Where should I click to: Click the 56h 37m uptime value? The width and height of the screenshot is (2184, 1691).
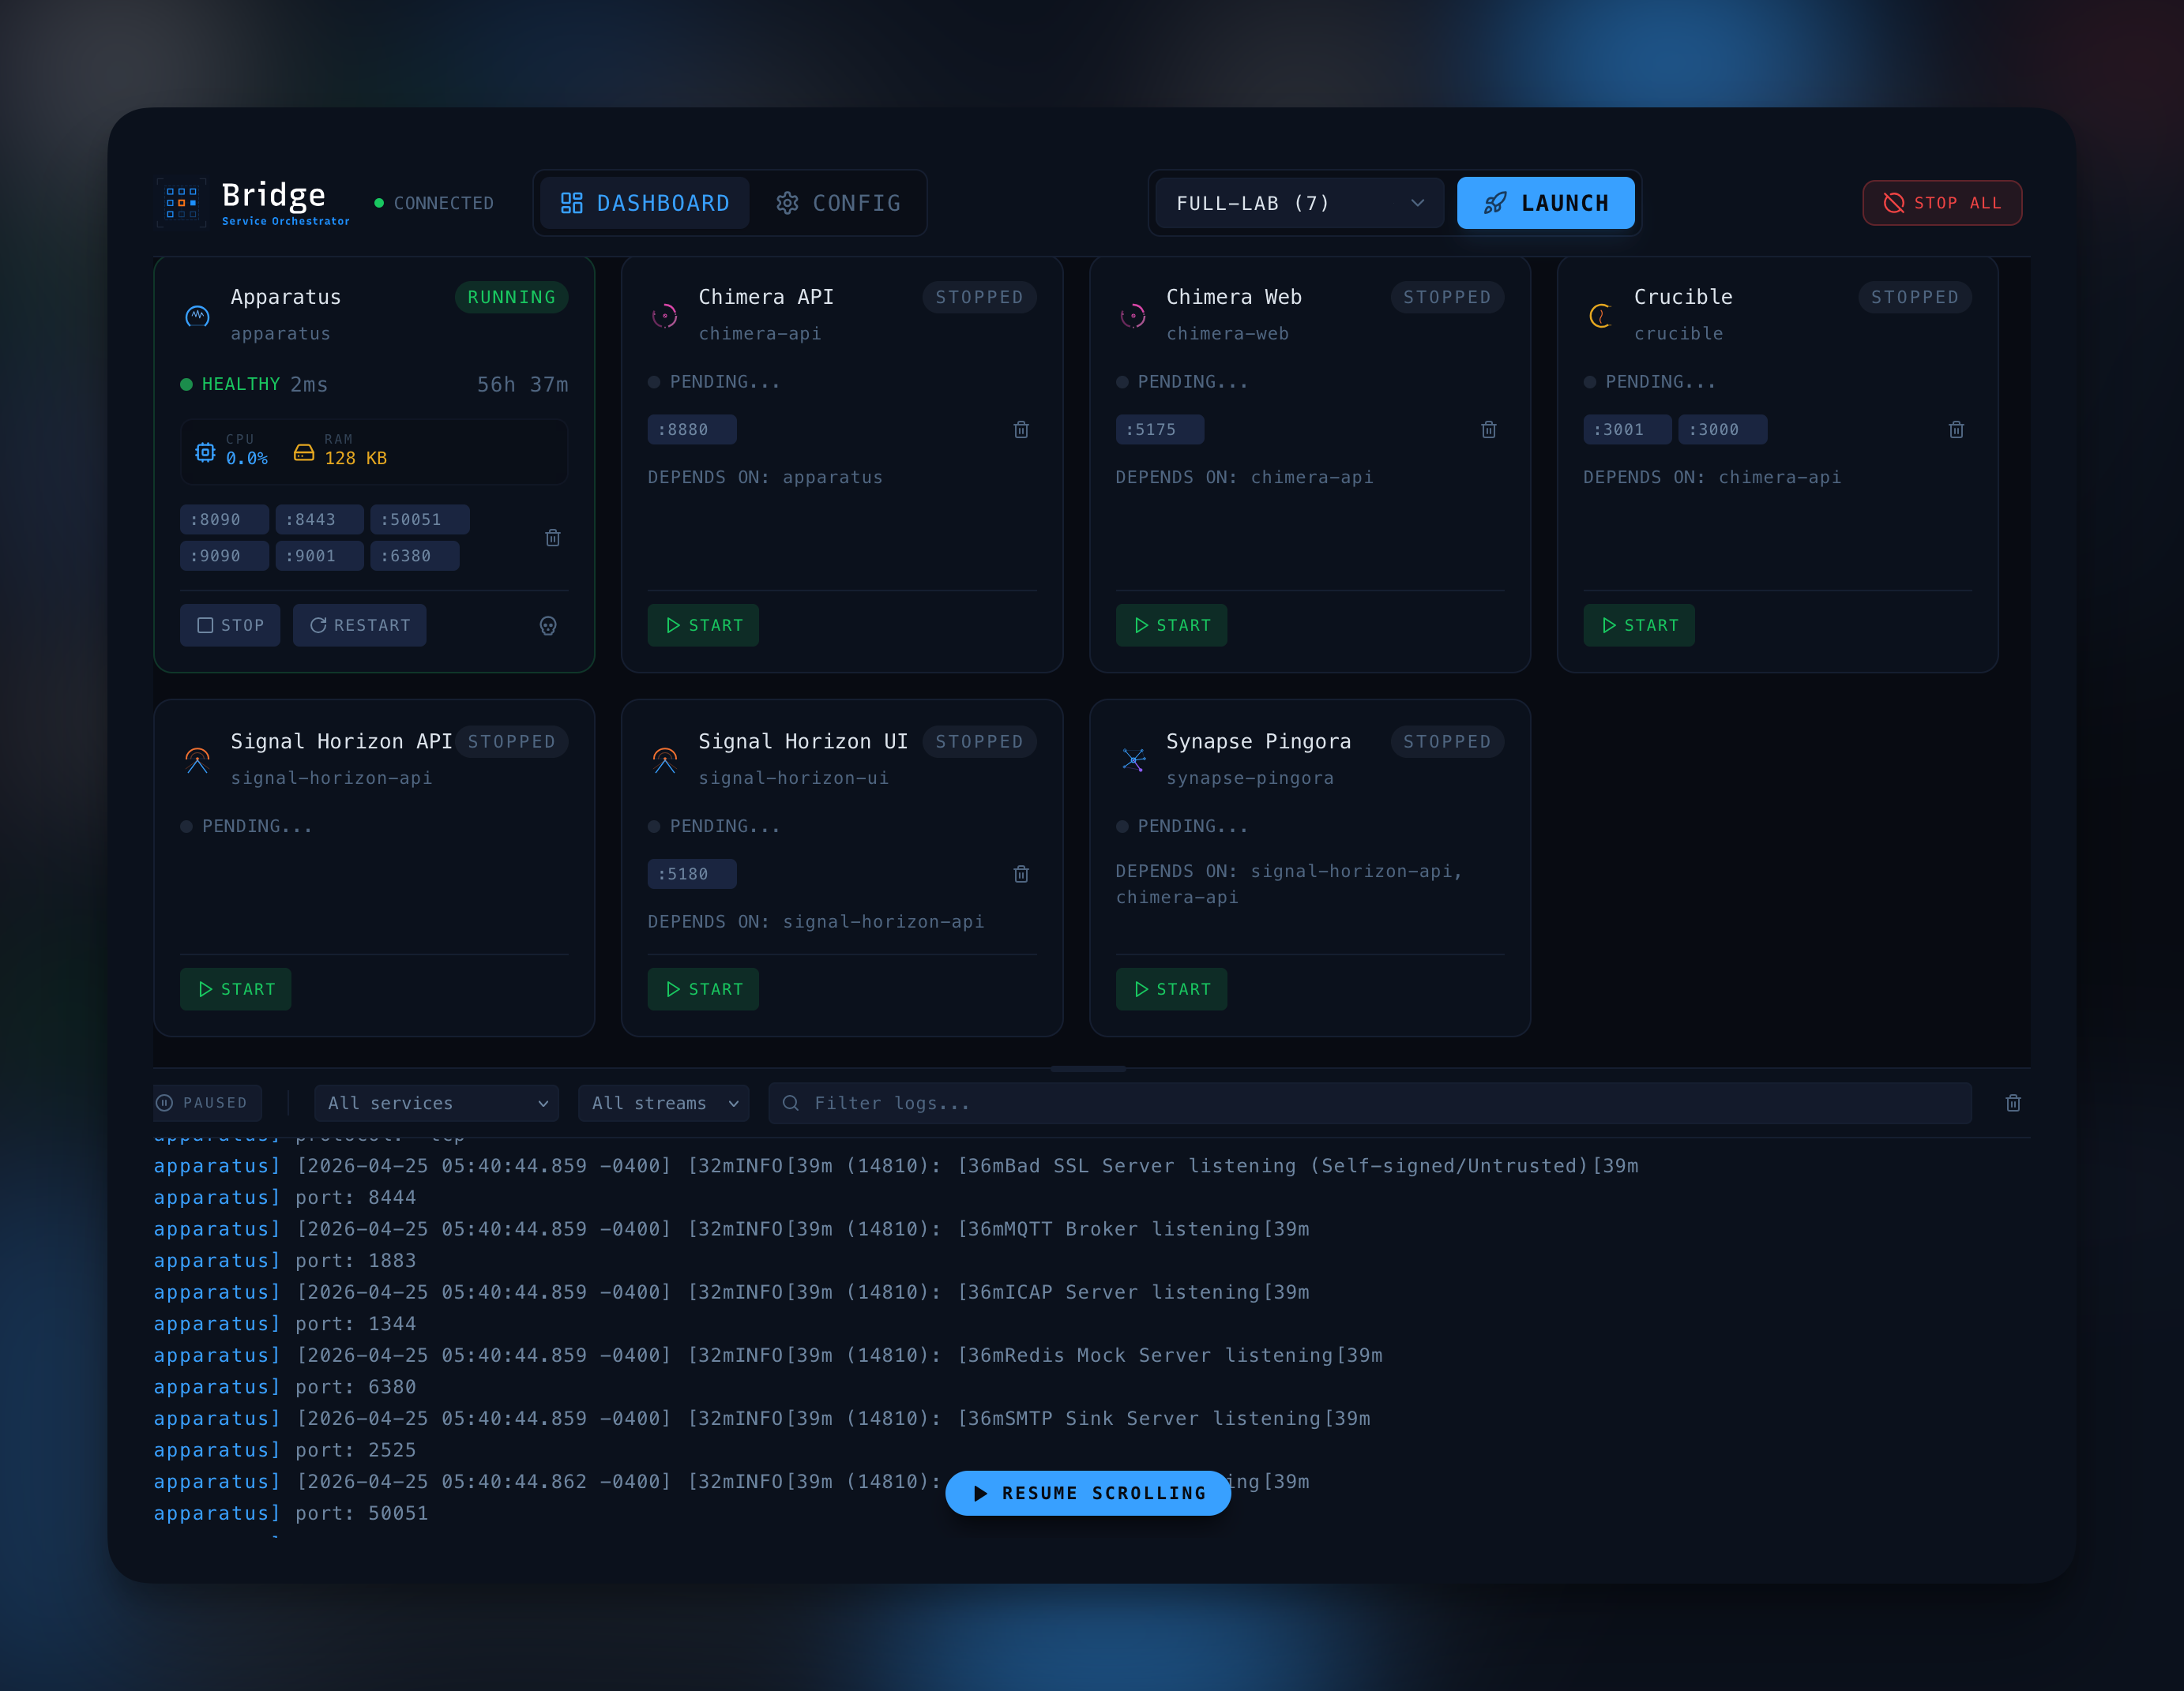tap(522, 384)
